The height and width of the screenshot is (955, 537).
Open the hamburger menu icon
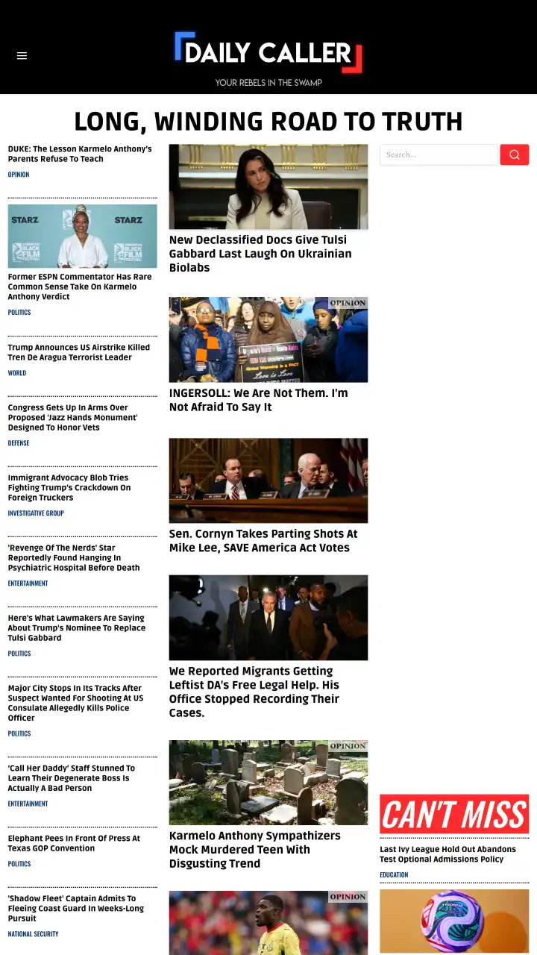[22, 56]
